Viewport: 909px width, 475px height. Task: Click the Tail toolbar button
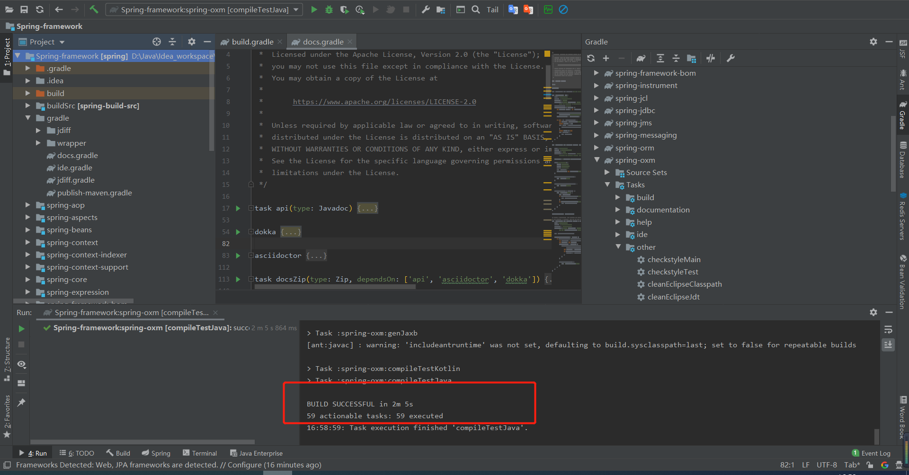coord(492,9)
